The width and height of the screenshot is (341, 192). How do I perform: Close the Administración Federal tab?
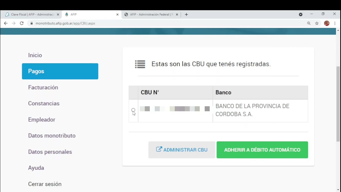177,14
